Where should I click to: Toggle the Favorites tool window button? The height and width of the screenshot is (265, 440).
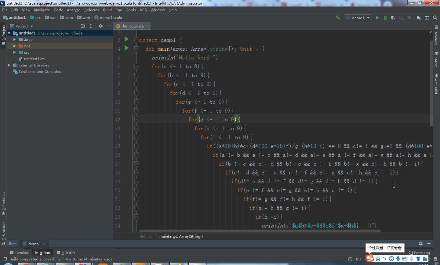tap(3, 204)
